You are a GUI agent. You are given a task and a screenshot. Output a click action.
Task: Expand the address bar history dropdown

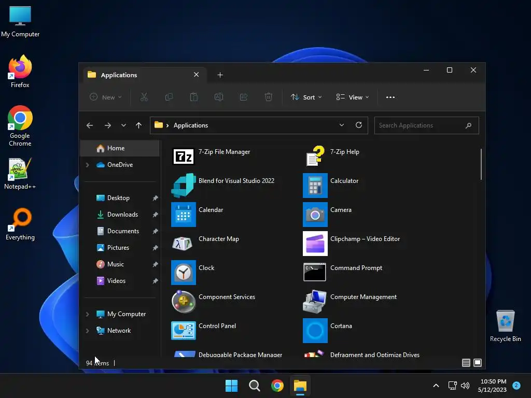tap(342, 125)
